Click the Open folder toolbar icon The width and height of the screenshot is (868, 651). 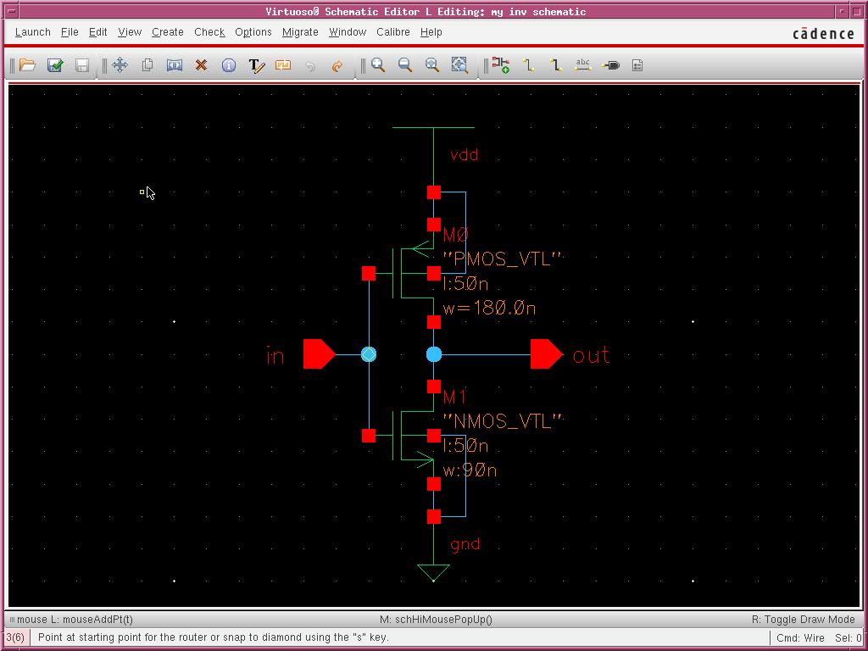click(x=27, y=65)
